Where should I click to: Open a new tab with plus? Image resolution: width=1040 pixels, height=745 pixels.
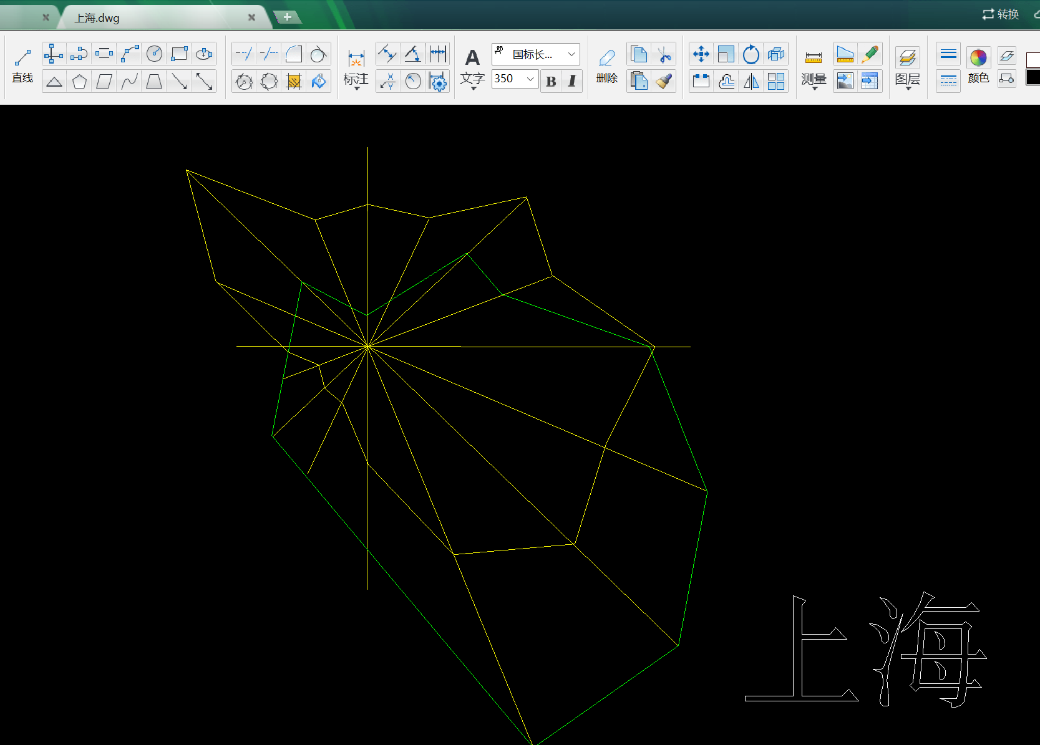click(288, 17)
